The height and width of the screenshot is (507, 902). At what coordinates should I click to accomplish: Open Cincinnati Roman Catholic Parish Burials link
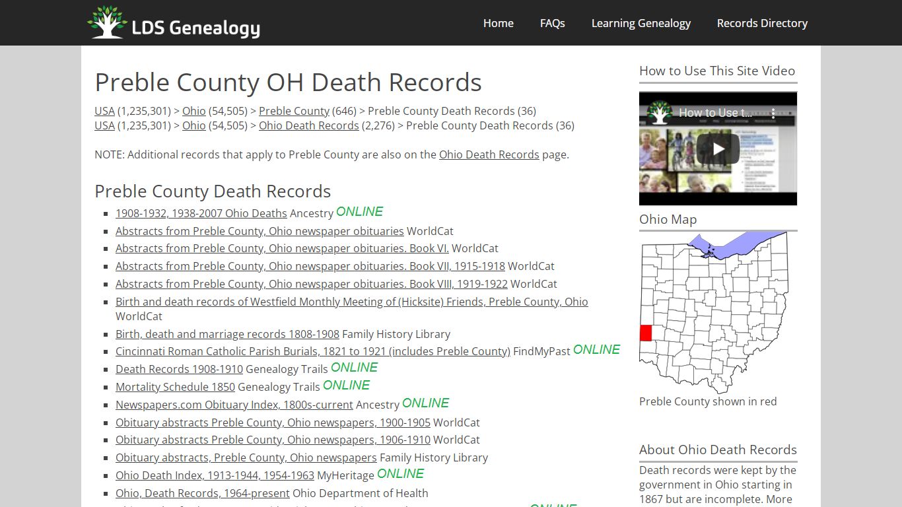[312, 351]
